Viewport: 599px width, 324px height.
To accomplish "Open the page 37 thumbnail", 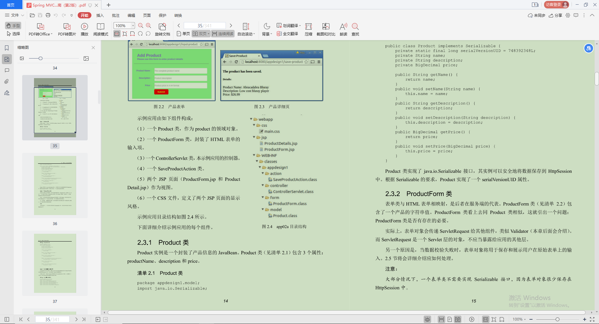I will coord(55,263).
